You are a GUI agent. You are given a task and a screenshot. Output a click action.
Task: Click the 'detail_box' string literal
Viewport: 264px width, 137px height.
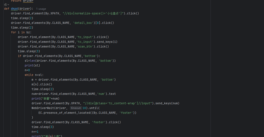pos(83,23)
